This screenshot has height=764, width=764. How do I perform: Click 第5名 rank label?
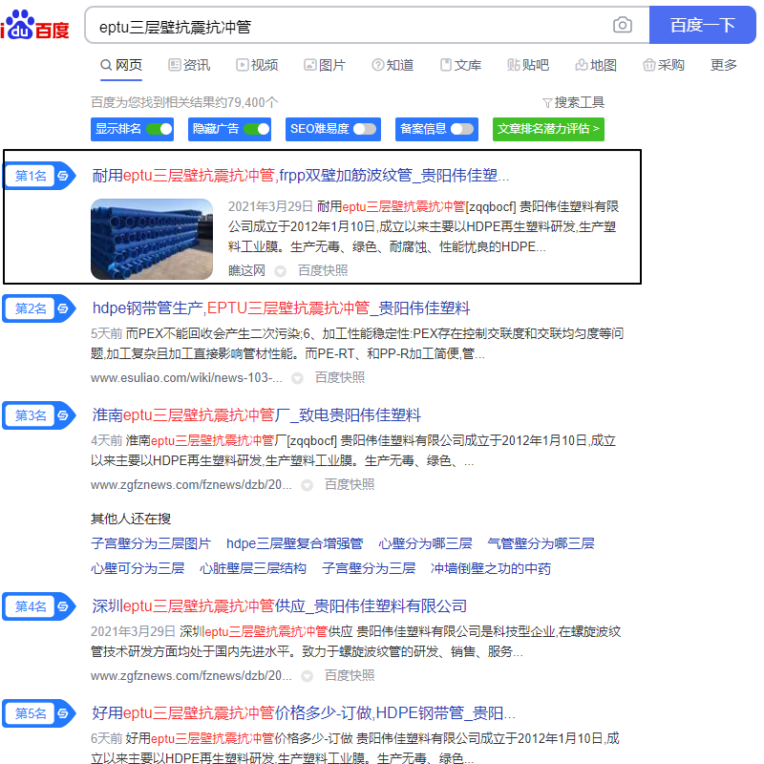31,713
